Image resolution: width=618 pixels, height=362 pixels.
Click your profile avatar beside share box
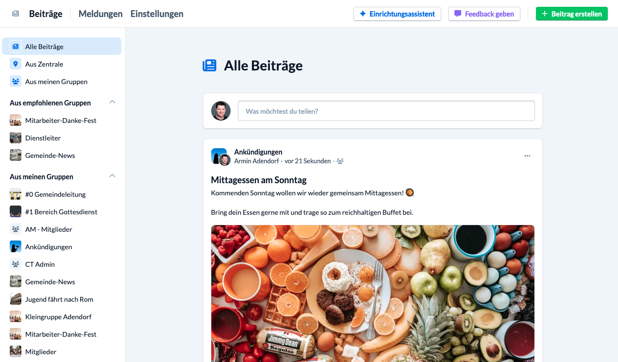click(221, 111)
